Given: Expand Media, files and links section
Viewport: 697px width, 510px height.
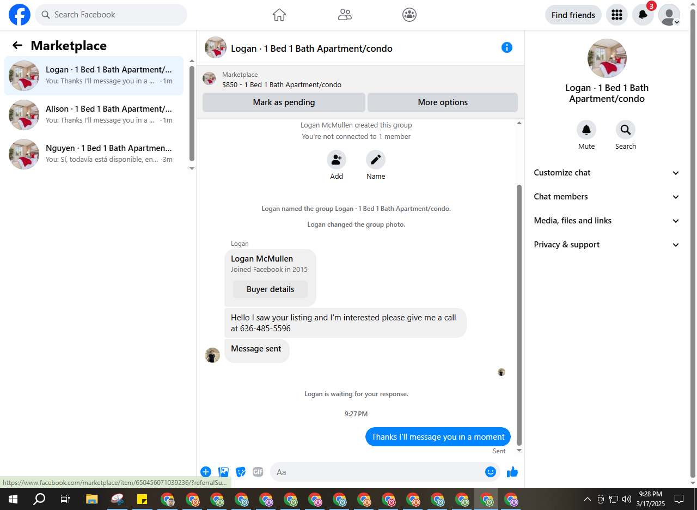Looking at the screenshot, I should 607,221.
